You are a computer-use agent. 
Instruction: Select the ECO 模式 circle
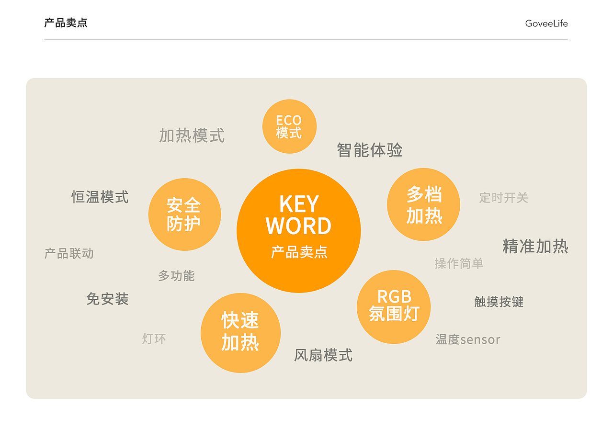(x=289, y=126)
